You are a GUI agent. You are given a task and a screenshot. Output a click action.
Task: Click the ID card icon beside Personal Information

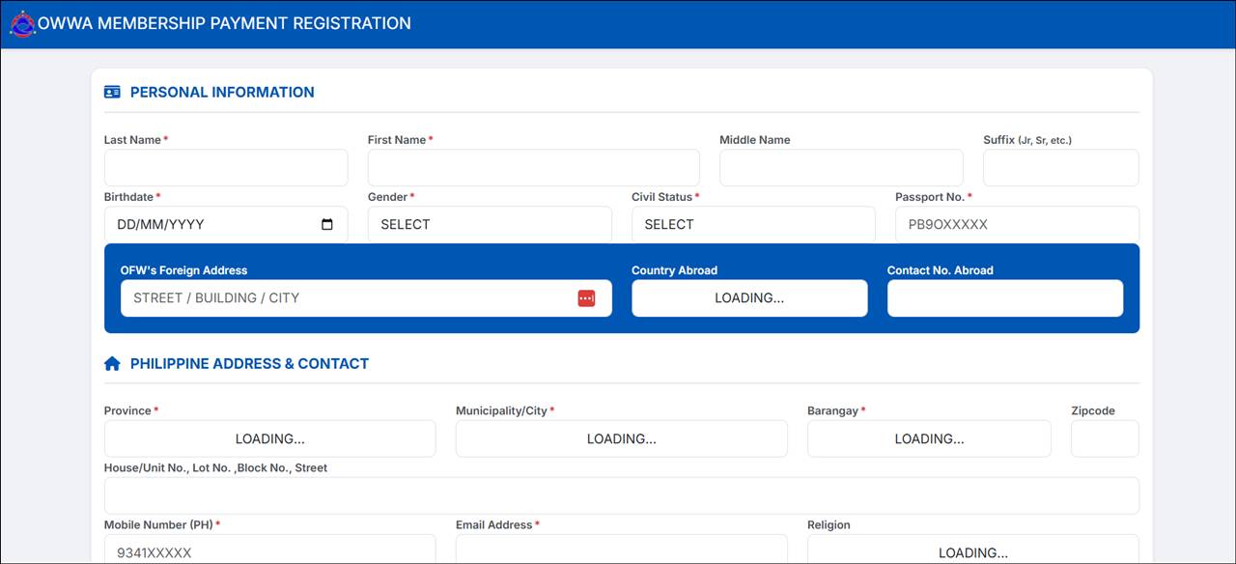[112, 93]
